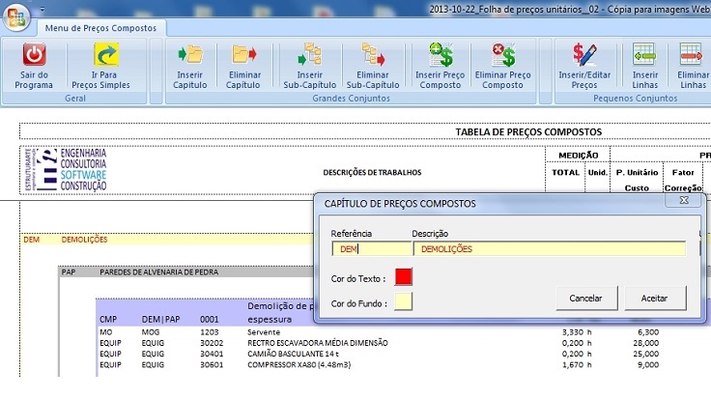Image resolution: width=711 pixels, height=400 pixels.
Task: Close the Capítulo de Preços Compostos dialog
Action: pyautogui.click(x=684, y=201)
